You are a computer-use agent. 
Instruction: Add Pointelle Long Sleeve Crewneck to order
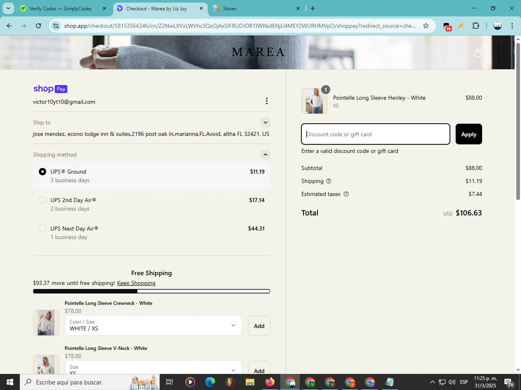click(259, 326)
